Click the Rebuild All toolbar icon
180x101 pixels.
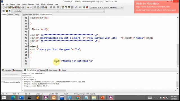point(72,7)
